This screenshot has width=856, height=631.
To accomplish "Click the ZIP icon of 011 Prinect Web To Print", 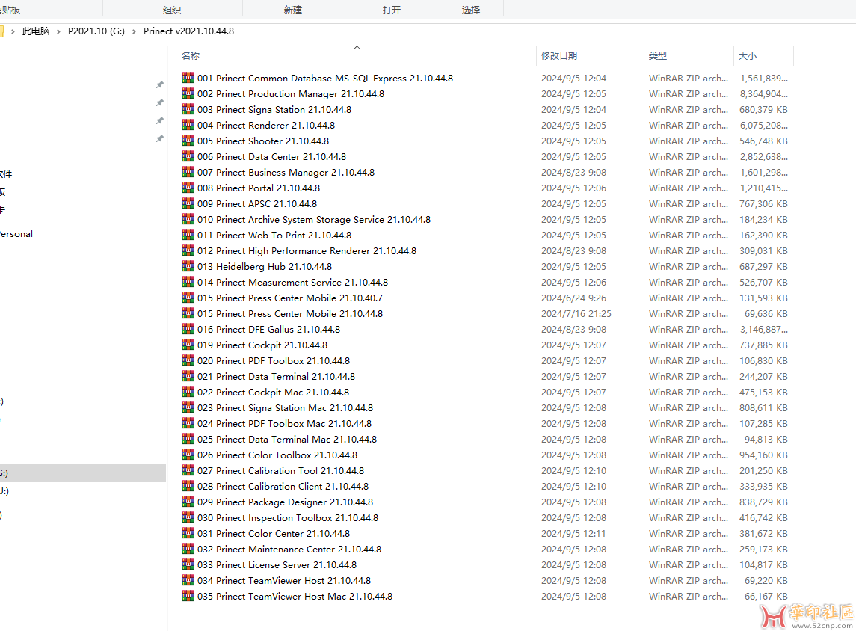I will click(x=188, y=236).
